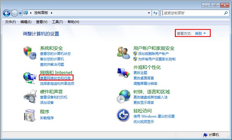232x140 pixels.
Task: Click the 卸载程序 link
Action: pos(47,118)
